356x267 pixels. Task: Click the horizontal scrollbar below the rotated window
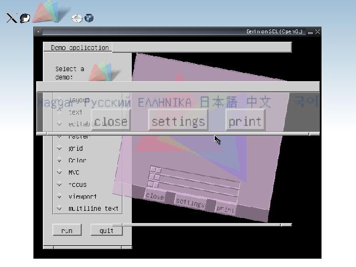[200, 225]
